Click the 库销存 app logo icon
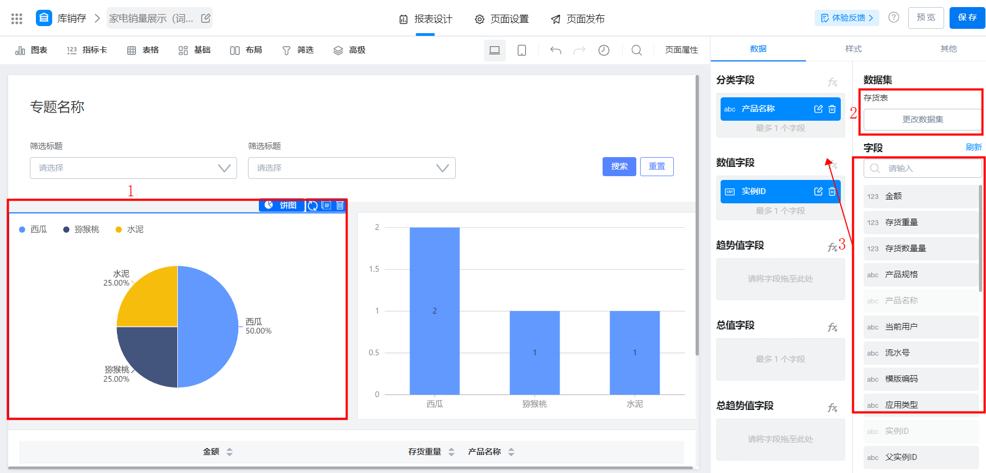The height and width of the screenshot is (473, 986). [x=44, y=18]
